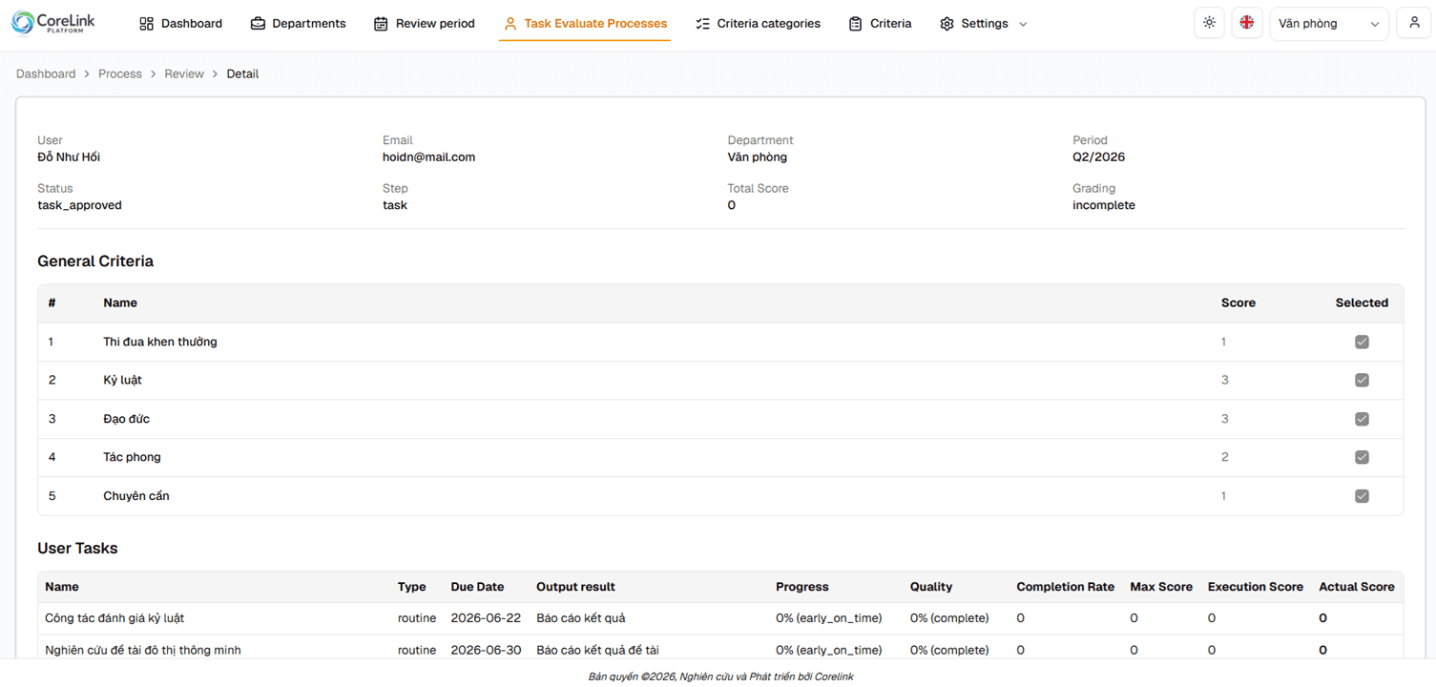Click task Nghiên cứu đề tài đô thị thông minh

click(x=143, y=650)
